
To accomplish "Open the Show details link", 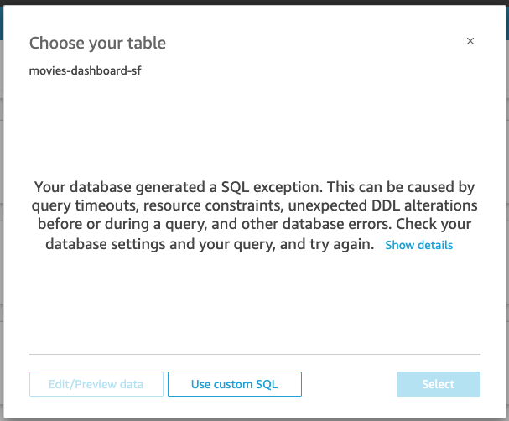I will 418,245.
